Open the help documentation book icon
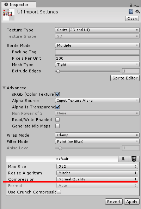This screenshot has width=141, height=209. (x=131, y=12)
